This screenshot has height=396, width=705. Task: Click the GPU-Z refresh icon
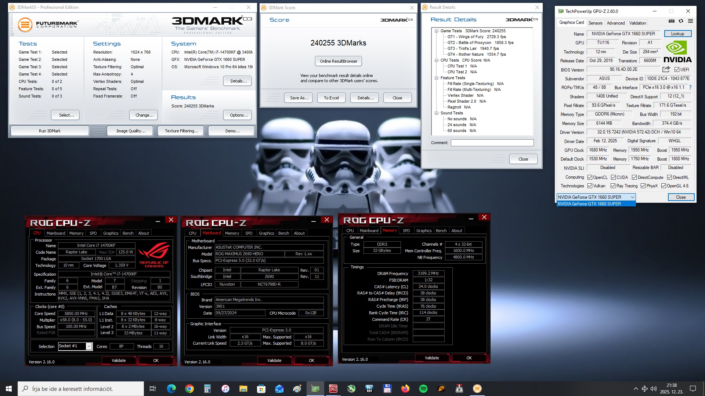point(681,21)
